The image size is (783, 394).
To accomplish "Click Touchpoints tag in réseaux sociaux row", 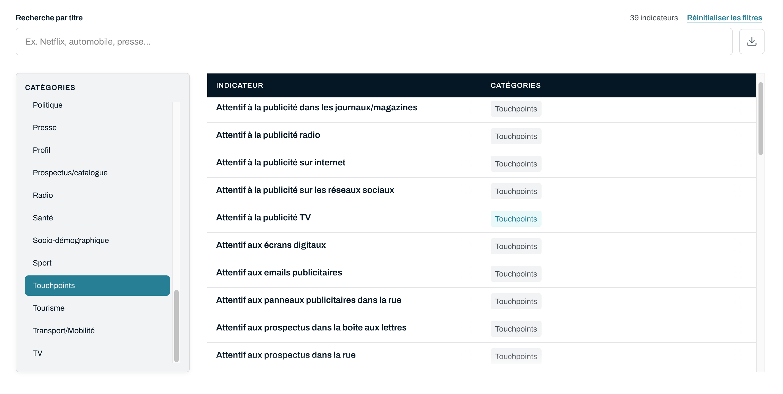I will (x=516, y=191).
